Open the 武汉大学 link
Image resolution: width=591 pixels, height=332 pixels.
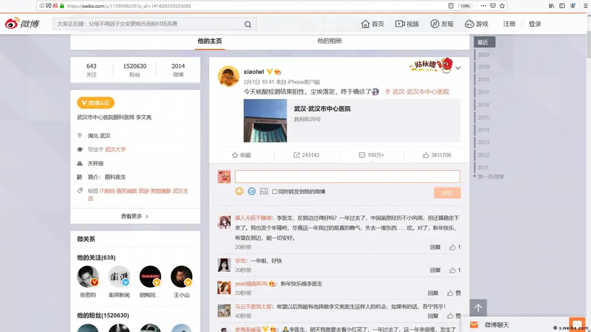point(115,149)
